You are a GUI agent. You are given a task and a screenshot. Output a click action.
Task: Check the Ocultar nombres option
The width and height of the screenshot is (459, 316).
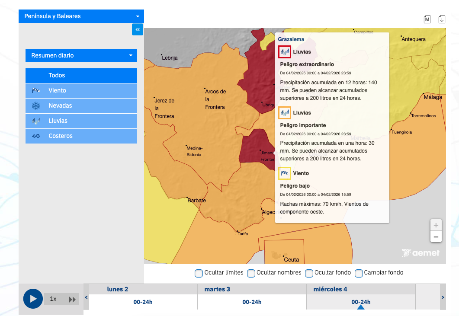point(251,273)
